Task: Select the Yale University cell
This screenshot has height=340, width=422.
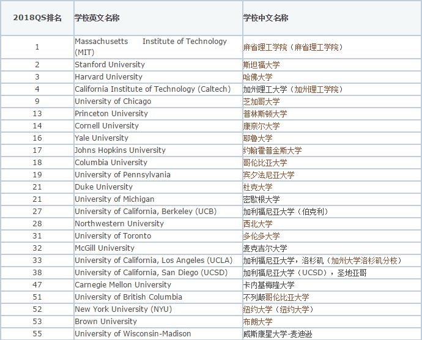Action: pyautogui.click(x=158, y=138)
